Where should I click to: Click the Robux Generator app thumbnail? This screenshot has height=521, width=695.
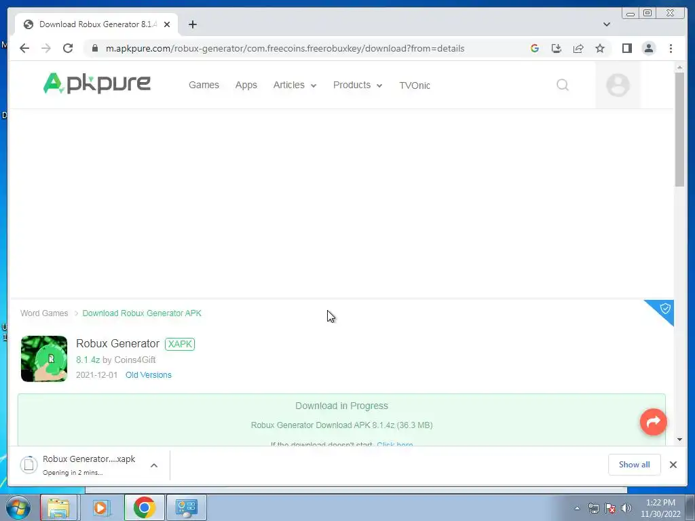(x=44, y=359)
